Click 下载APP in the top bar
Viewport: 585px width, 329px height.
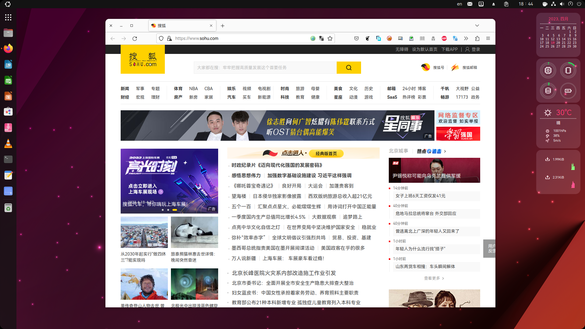pyautogui.click(x=450, y=49)
